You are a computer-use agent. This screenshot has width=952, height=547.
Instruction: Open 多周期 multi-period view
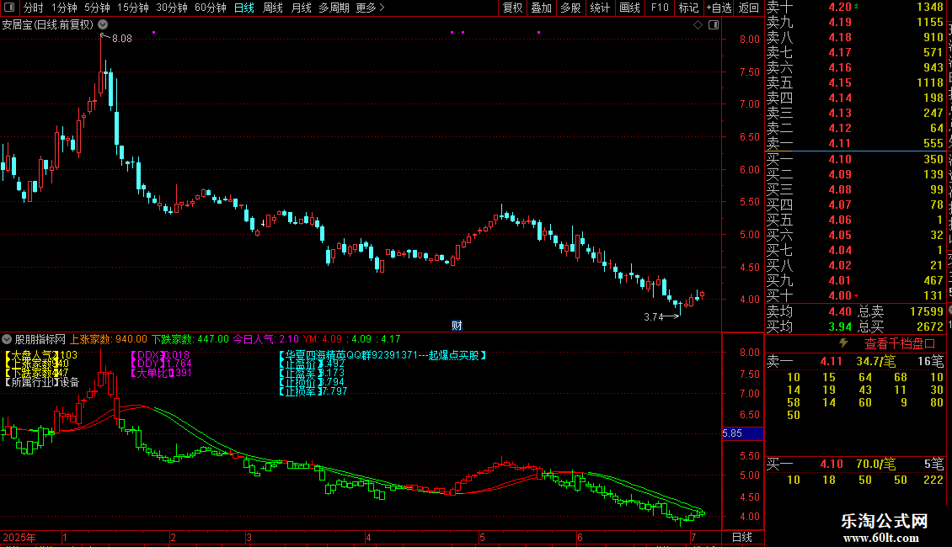(x=334, y=8)
